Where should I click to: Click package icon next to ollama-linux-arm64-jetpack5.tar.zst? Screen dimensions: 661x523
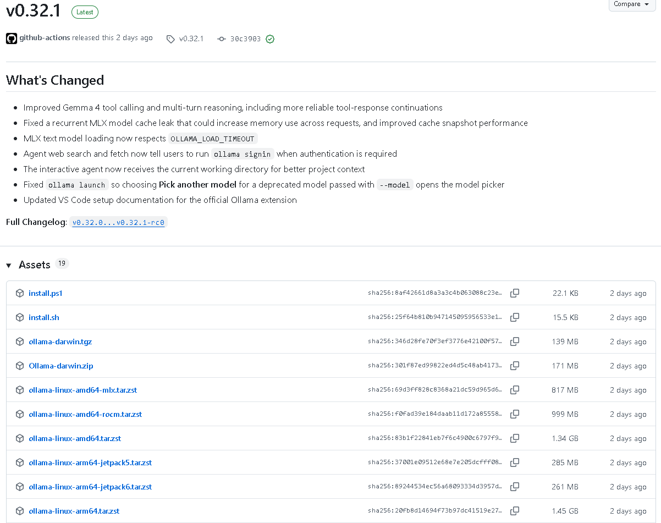tap(20, 463)
